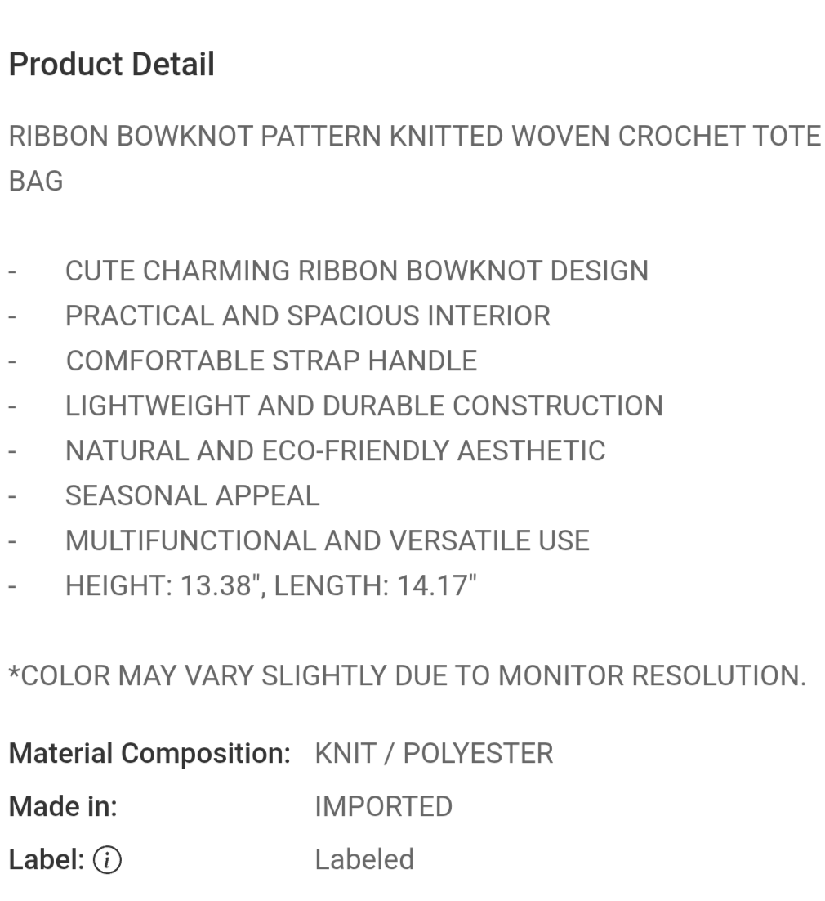Click the COLOR MAY VARY disclaimer
825x901 pixels.
pyautogui.click(x=407, y=675)
